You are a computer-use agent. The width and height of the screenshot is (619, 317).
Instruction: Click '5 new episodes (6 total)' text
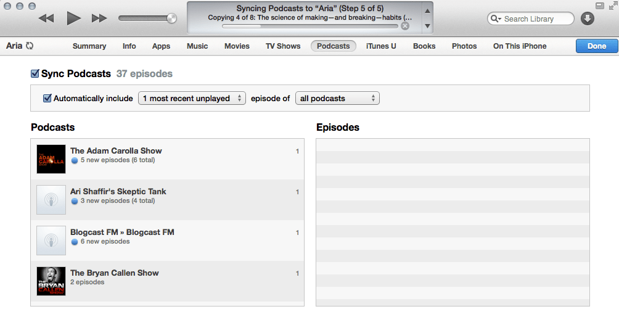coord(118,160)
